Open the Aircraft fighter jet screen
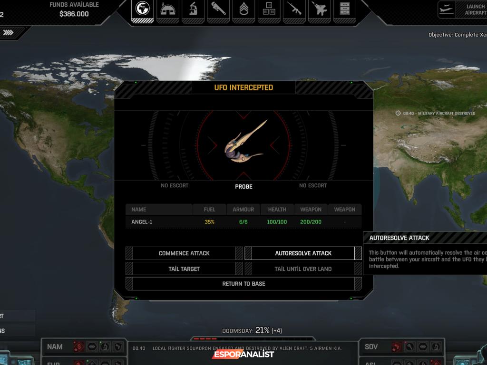The image size is (487, 365). 319,10
